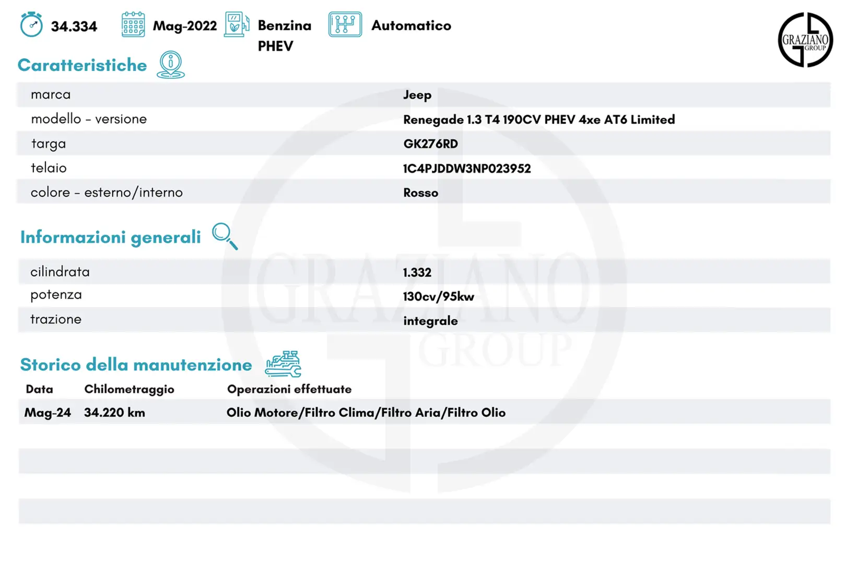
Task: Click the Mag-24 maintenance date entry
Action: pos(48,413)
